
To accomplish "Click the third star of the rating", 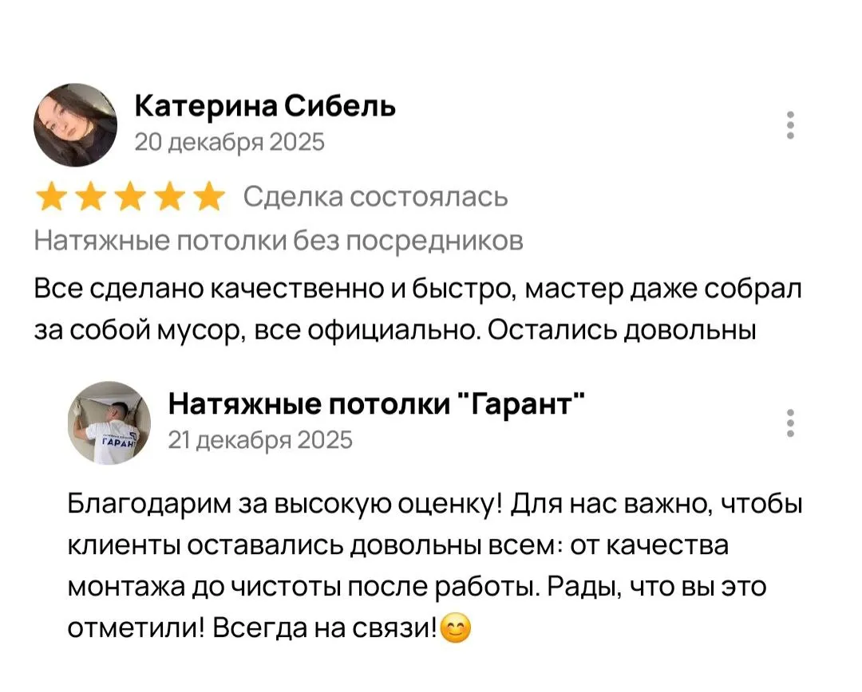I will point(129,196).
